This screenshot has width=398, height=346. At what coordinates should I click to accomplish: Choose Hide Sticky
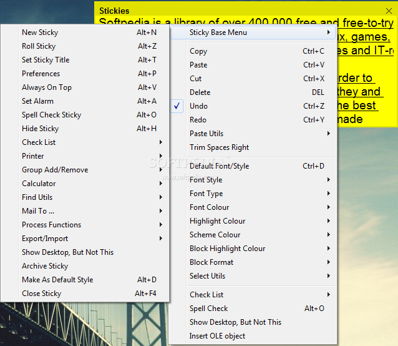pos(85,129)
